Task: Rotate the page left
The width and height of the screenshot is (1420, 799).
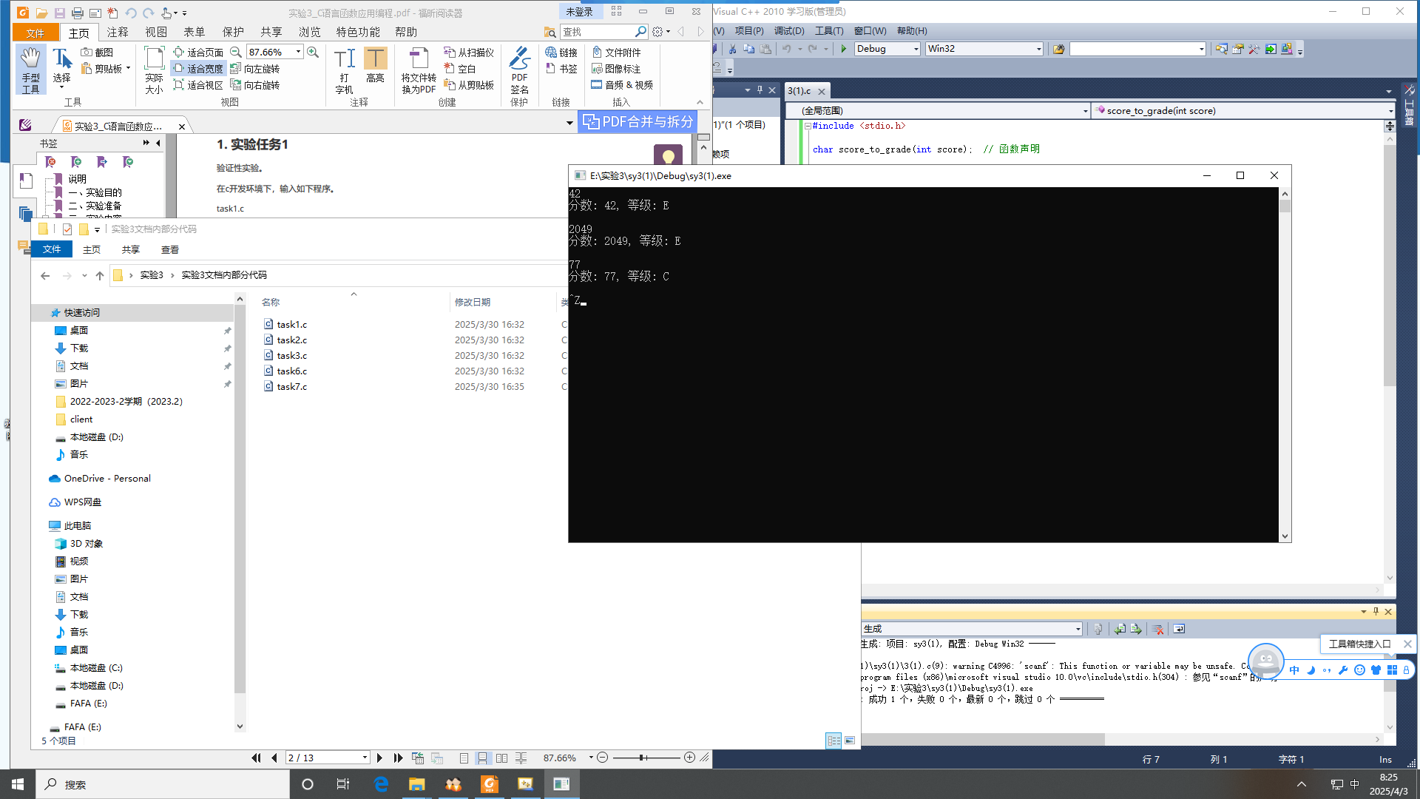Action: click(255, 69)
